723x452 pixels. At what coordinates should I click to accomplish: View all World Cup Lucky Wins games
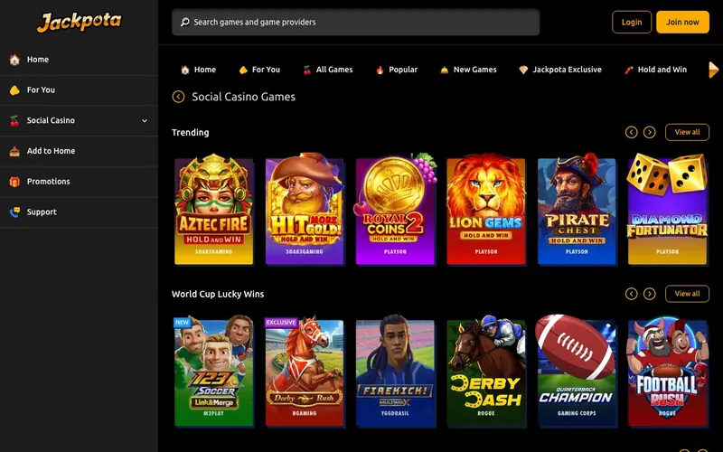coord(687,294)
